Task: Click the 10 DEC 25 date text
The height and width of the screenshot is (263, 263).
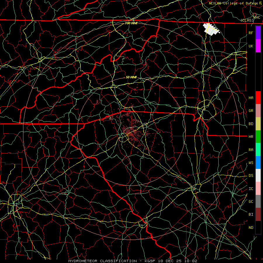Action: point(170,261)
